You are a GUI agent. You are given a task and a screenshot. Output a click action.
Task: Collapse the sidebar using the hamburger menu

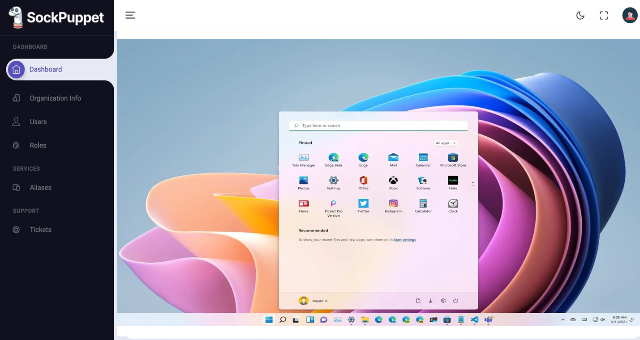130,15
